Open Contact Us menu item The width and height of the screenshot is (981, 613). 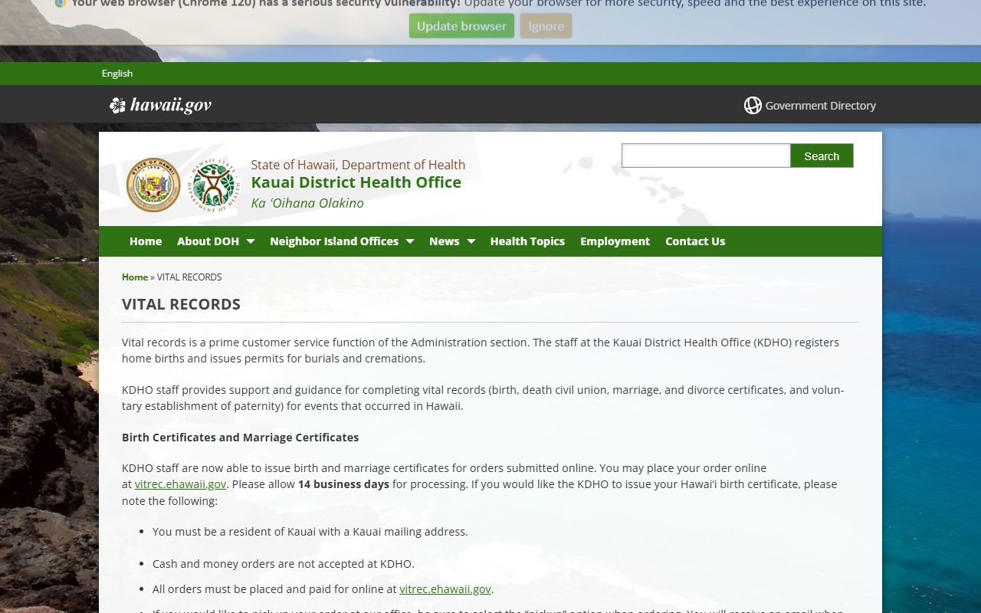point(695,241)
